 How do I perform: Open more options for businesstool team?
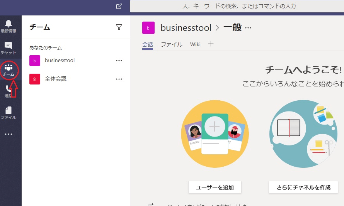[x=119, y=61]
